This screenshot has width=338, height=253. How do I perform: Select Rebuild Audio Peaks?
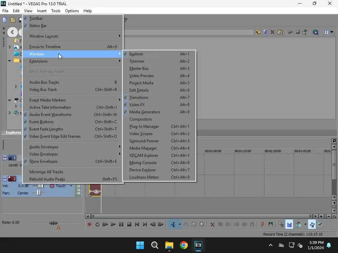click(73, 179)
